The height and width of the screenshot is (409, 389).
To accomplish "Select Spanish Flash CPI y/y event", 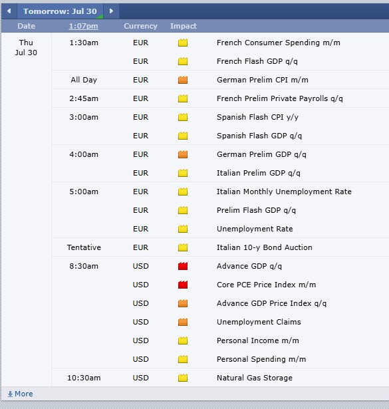I will pos(257,117).
